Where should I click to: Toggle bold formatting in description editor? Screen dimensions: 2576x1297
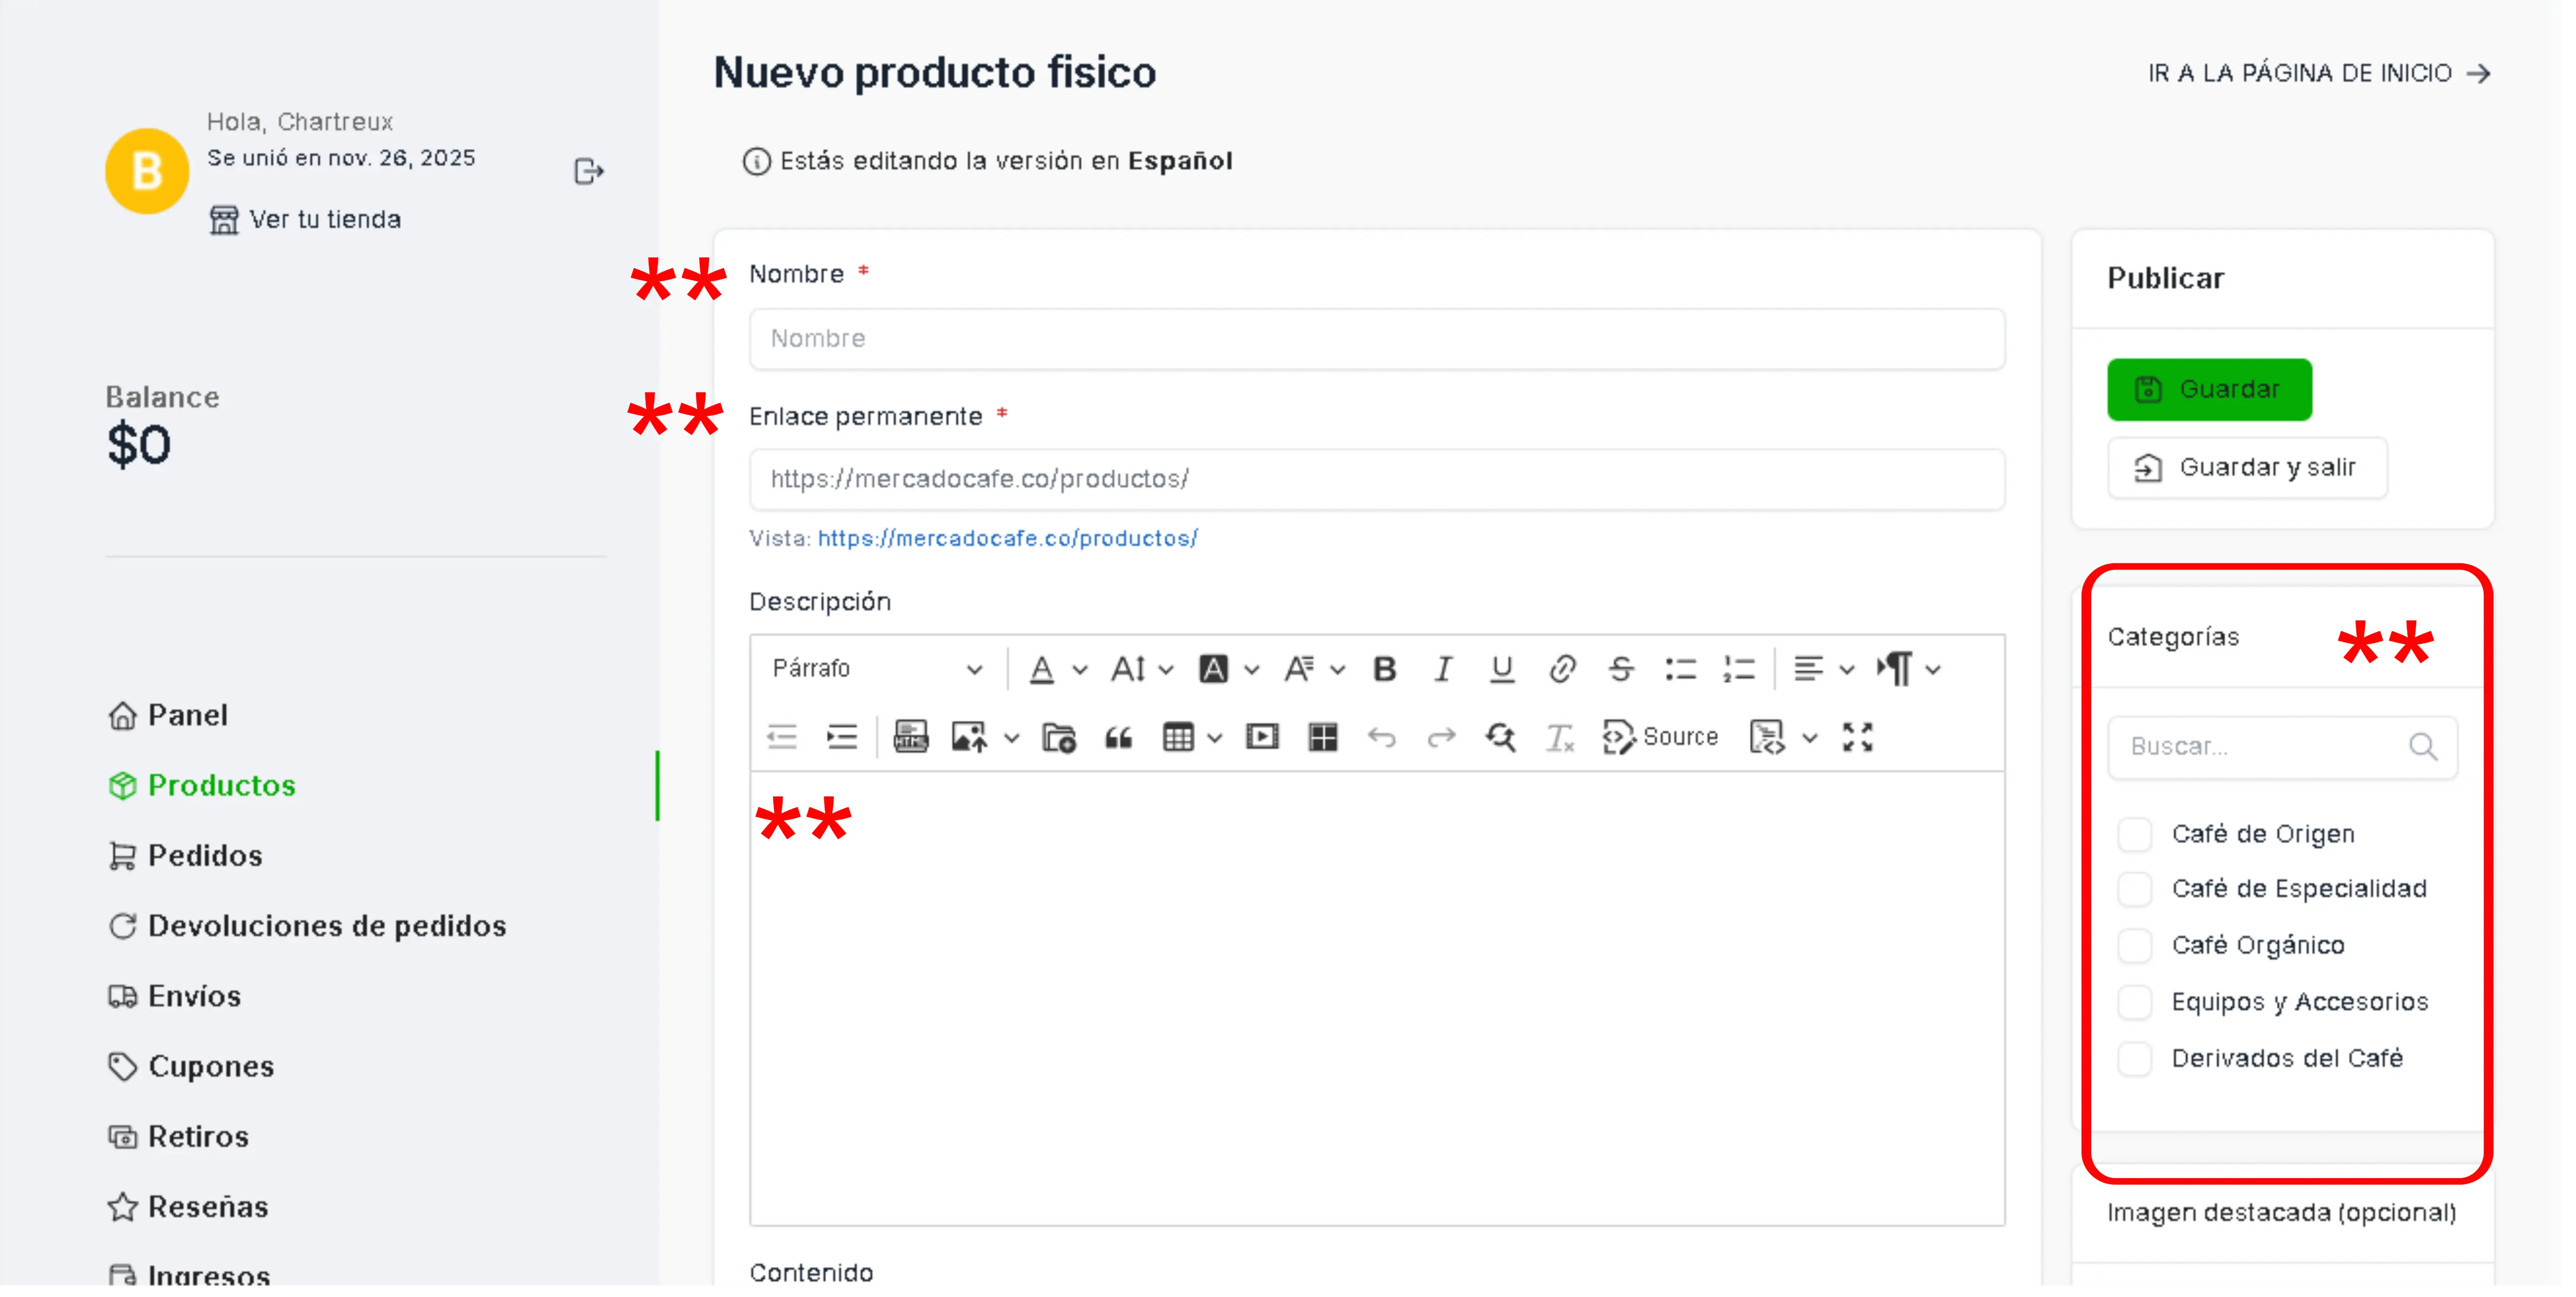coord(1384,670)
